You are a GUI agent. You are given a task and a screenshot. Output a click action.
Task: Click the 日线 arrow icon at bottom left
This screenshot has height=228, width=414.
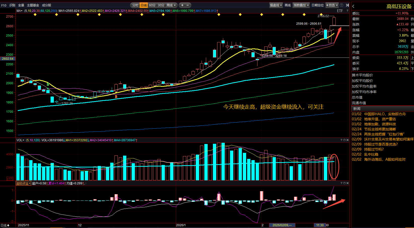[8, 225]
